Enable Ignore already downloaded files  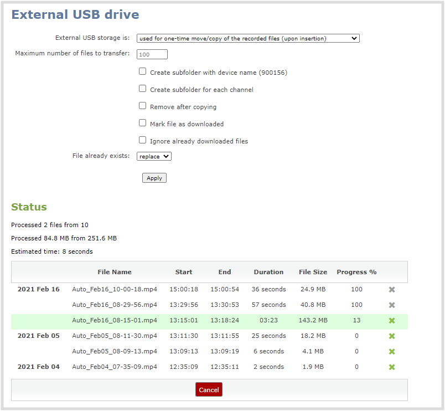[x=142, y=140]
